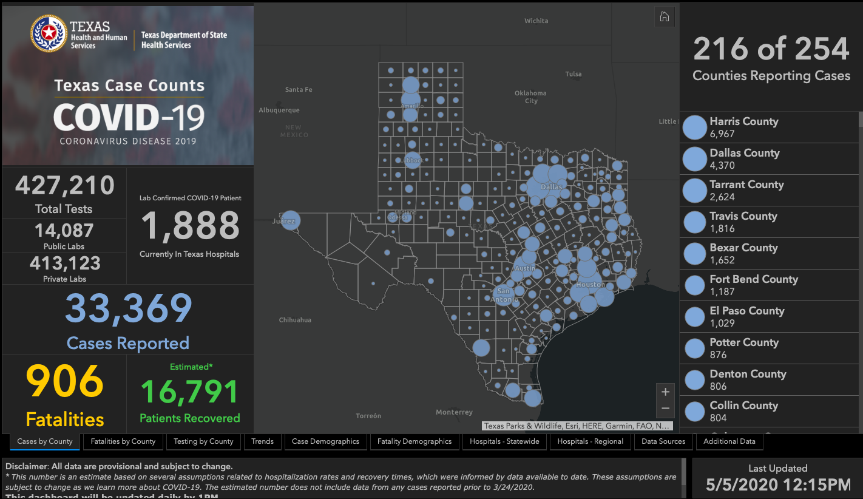
Task: Click the Harris County circle icon in list
Action: [695, 127]
